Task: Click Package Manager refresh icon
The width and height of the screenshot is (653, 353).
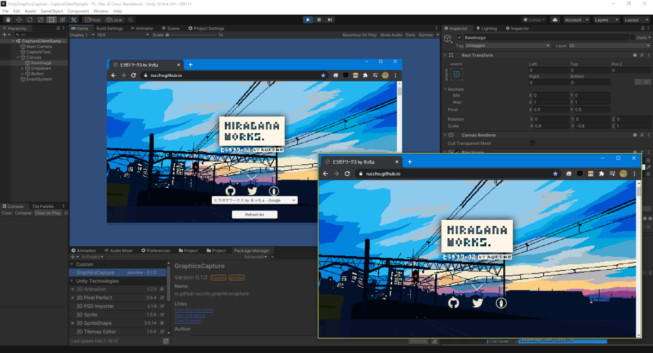Action: click(166, 341)
